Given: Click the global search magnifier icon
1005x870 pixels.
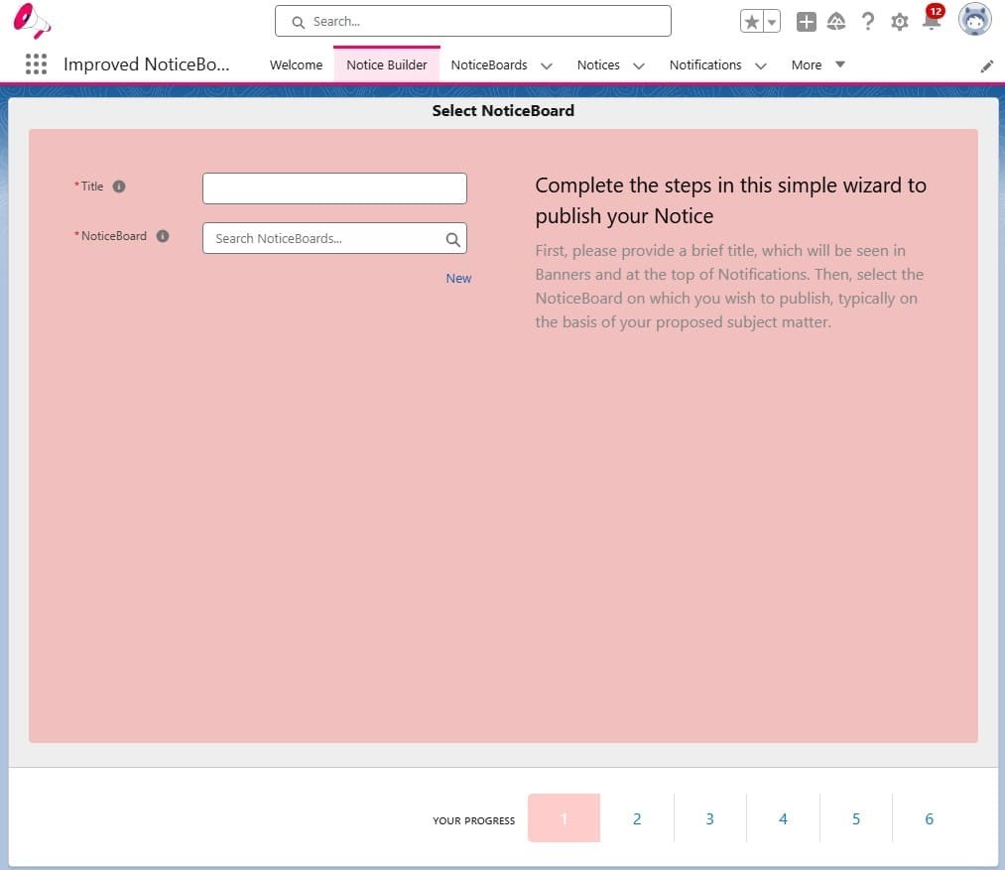Looking at the screenshot, I should click(x=298, y=23).
